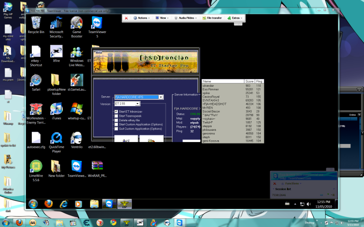
Task: Sort player list by Score column
Action: click(x=249, y=81)
